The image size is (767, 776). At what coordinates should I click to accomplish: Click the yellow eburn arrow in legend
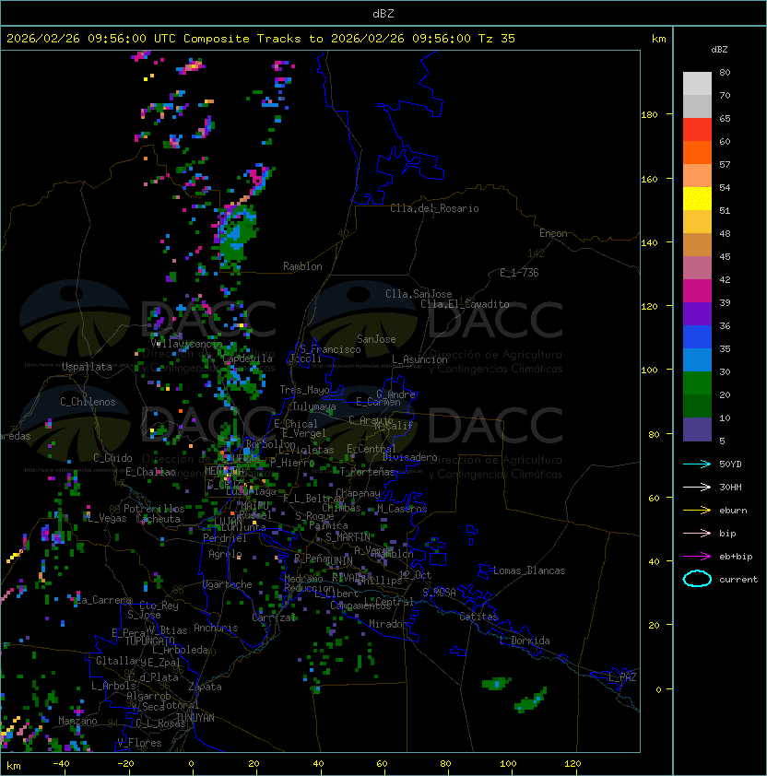click(x=697, y=511)
